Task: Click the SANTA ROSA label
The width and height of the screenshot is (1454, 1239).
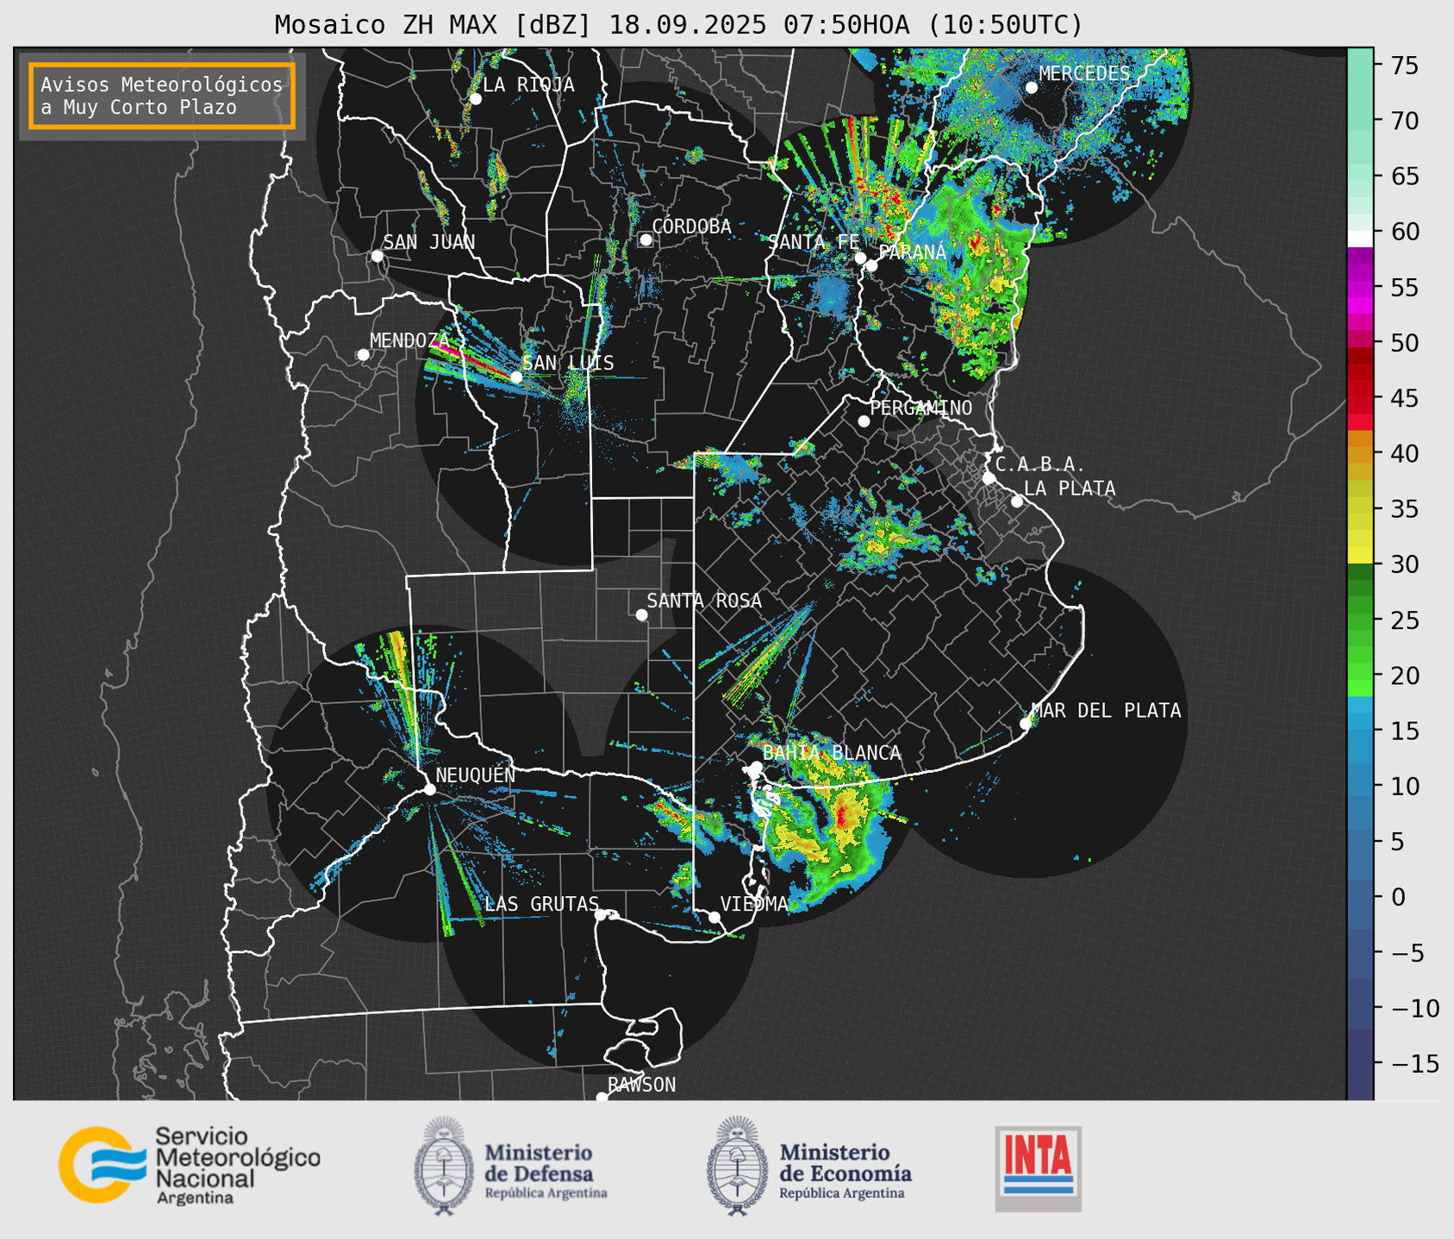Action: 705,601
